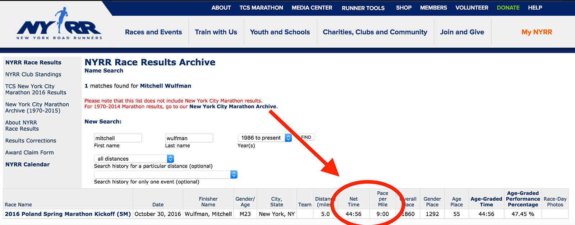Click the FIND button

click(x=306, y=137)
